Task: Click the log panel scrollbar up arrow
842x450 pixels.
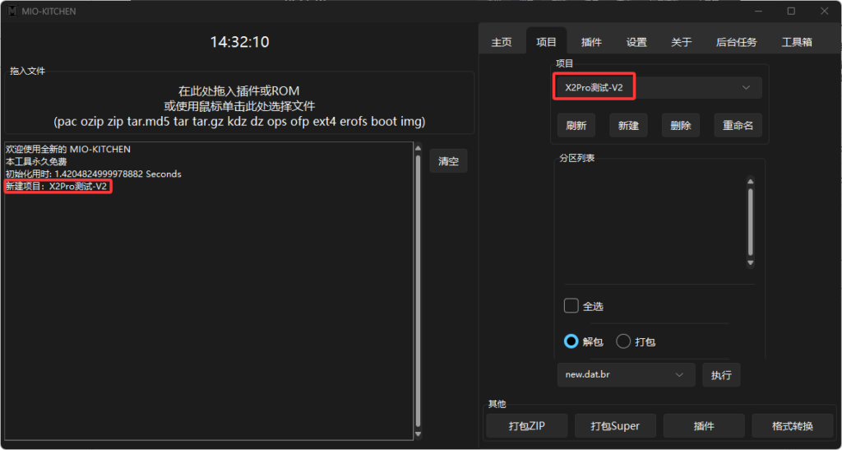Action: [x=418, y=147]
